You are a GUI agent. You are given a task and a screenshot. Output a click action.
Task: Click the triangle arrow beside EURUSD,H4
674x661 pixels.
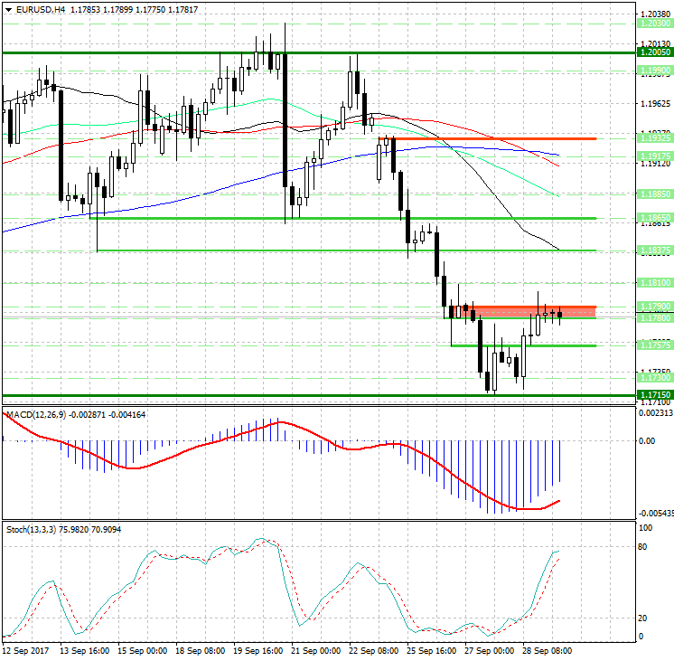(8, 10)
